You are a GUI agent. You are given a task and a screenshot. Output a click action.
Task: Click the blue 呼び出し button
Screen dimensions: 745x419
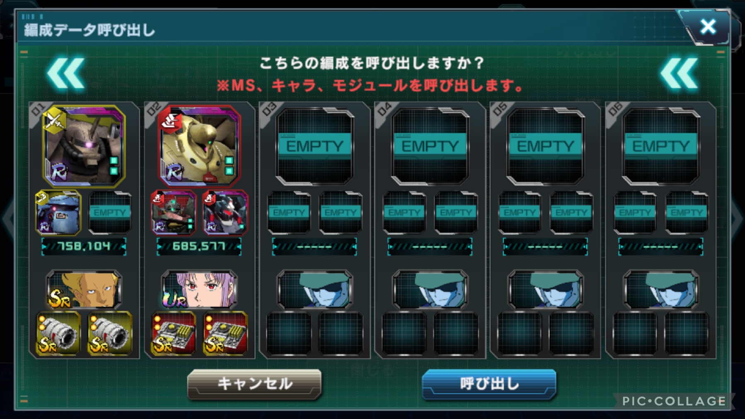click(x=489, y=384)
